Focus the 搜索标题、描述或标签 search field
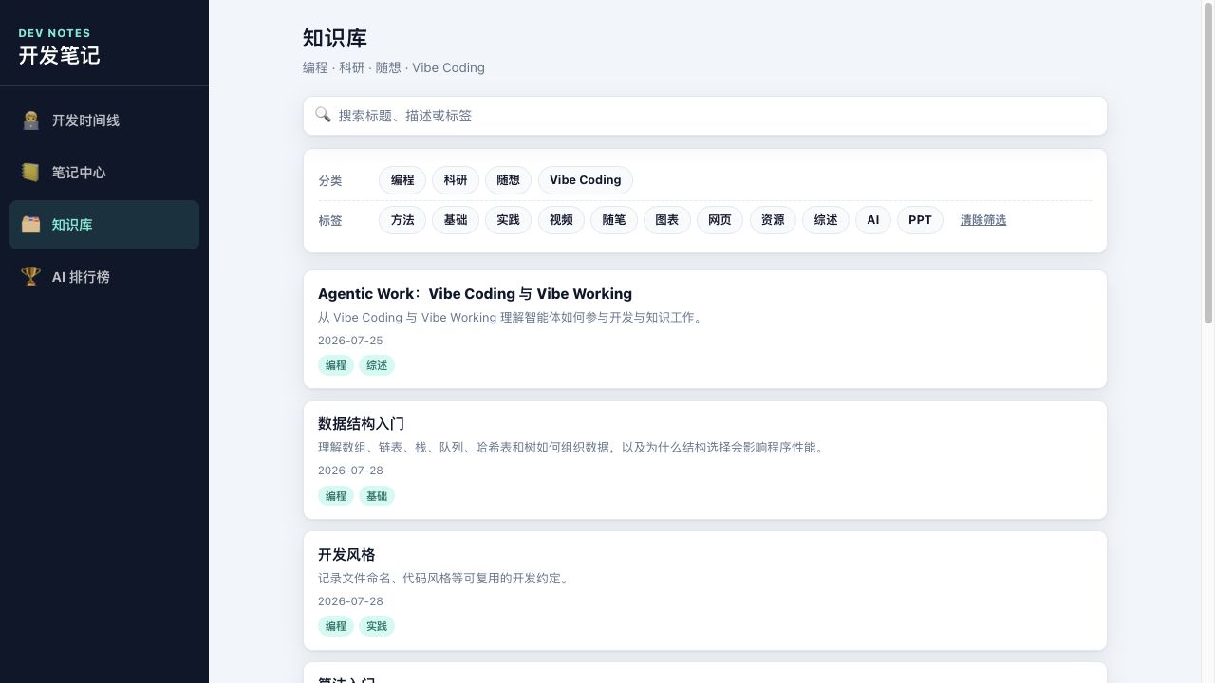 [x=705, y=116]
